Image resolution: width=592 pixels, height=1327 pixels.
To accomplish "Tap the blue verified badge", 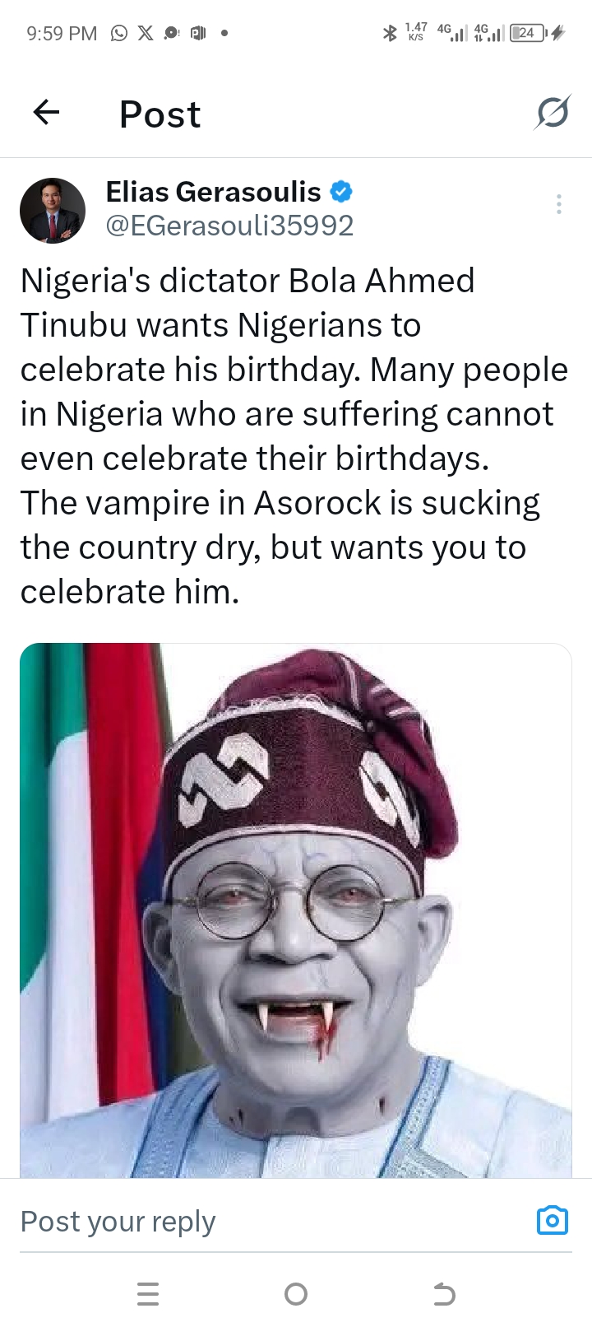I will click(x=341, y=192).
